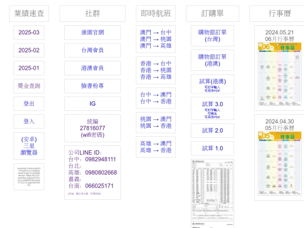The height and width of the screenshot is (228, 304).
Task: Click 2024.05.21 06月行事曆 title
Action: (x=280, y=35)
